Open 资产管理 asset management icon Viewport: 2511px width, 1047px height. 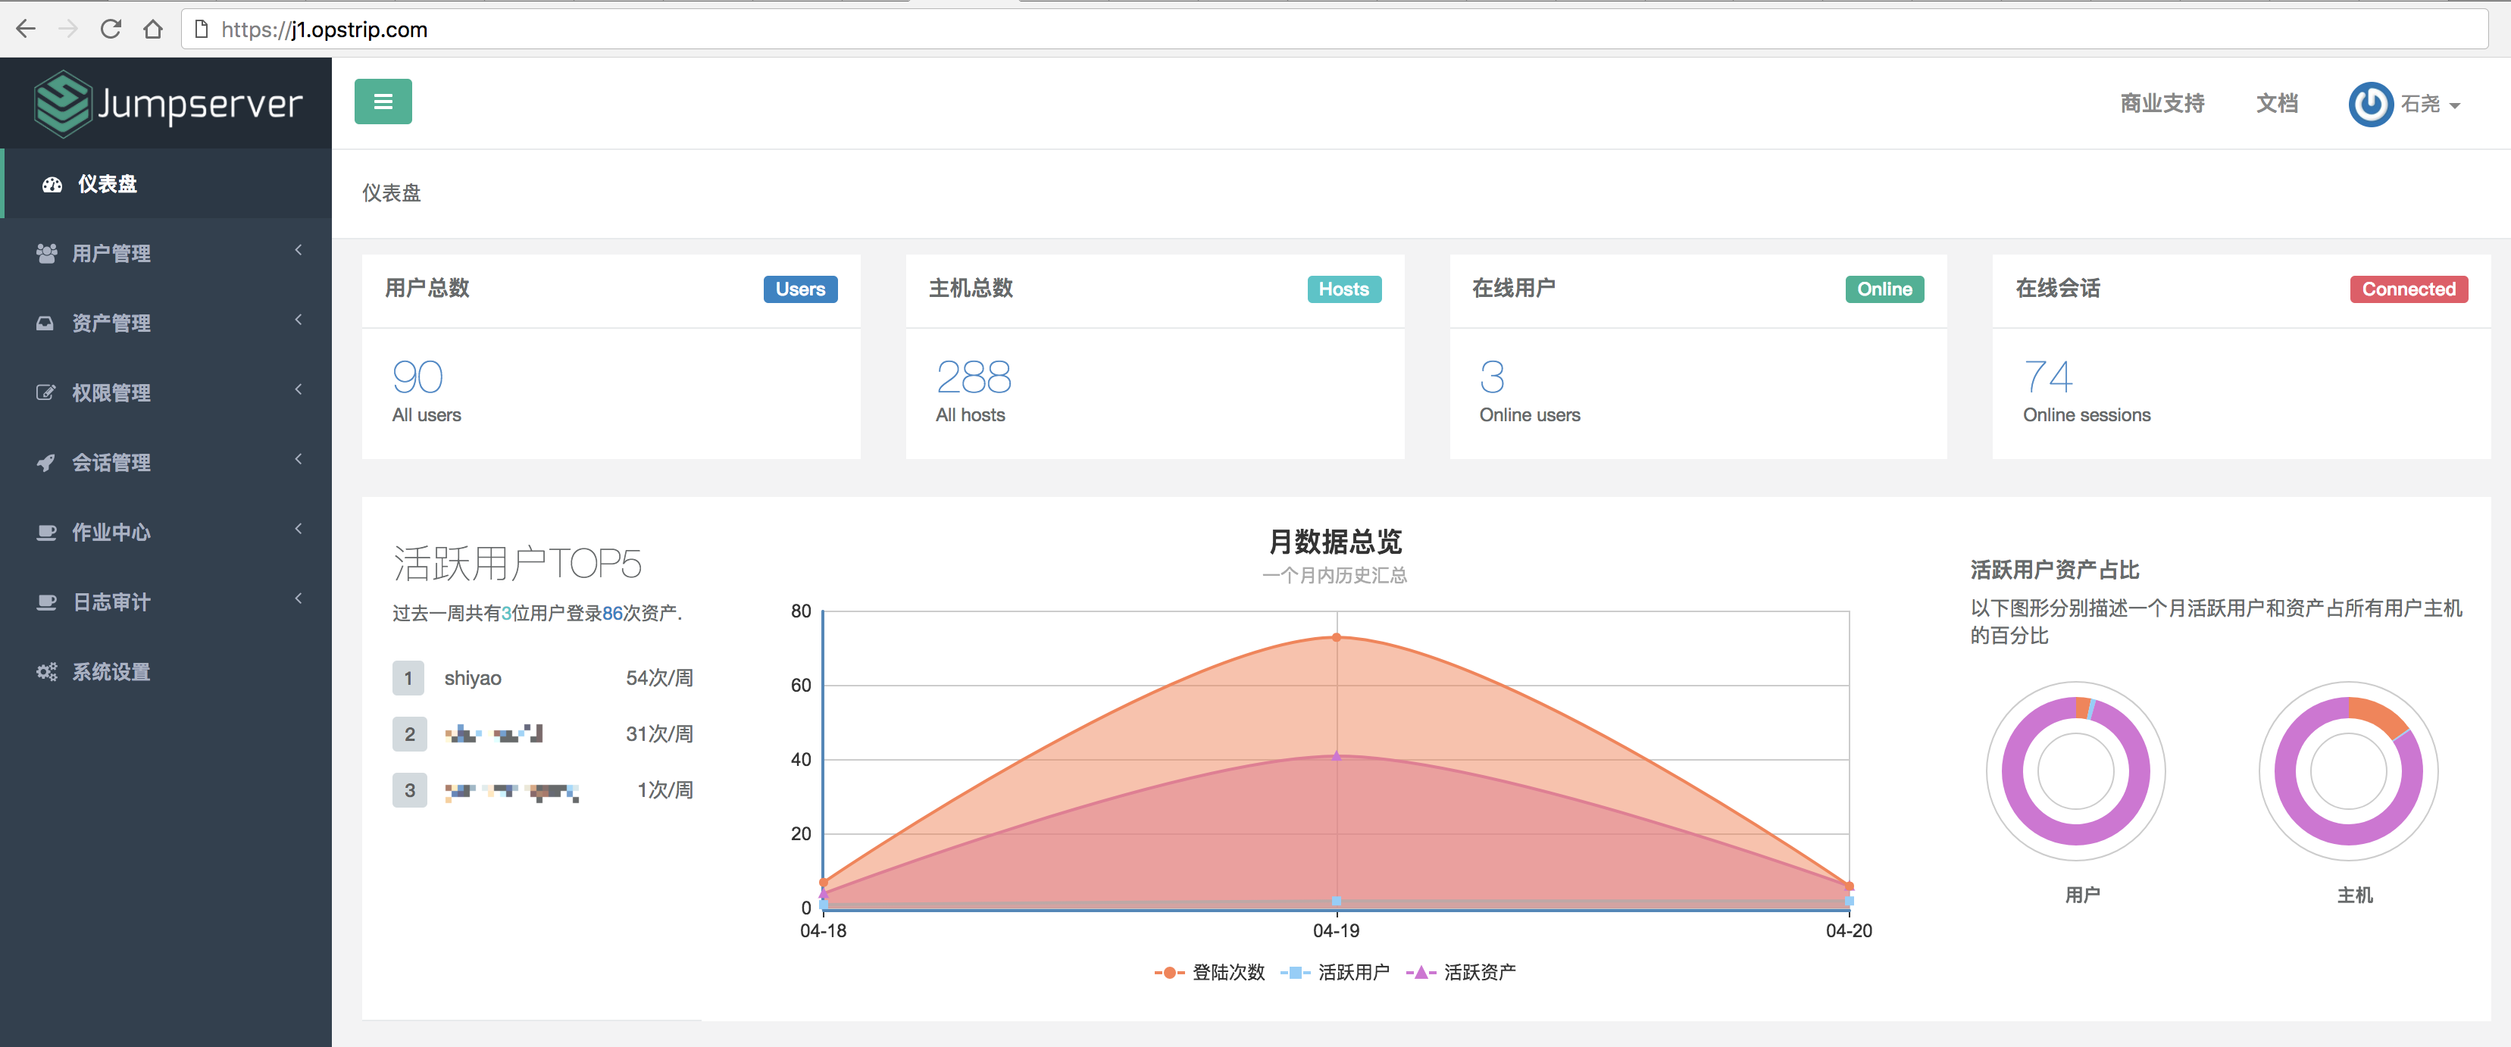(45, 323)
